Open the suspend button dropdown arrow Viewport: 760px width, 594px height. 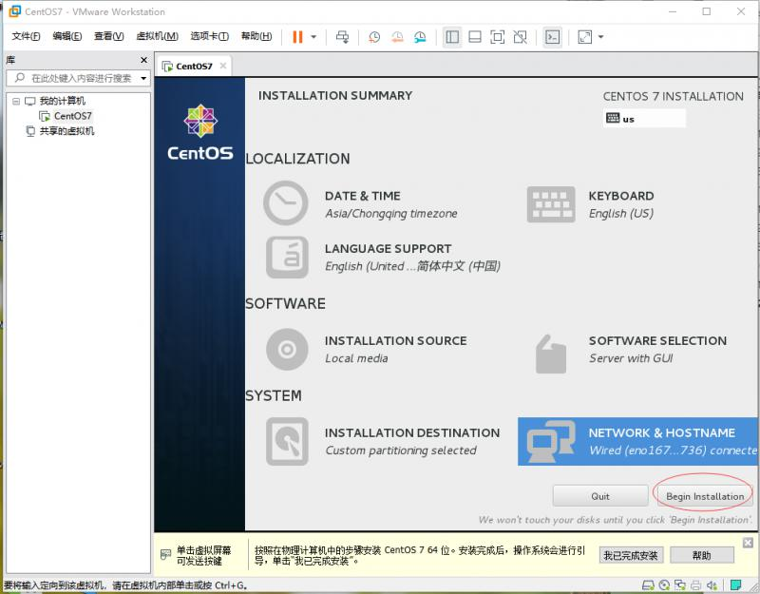click(x=313, y=38)
